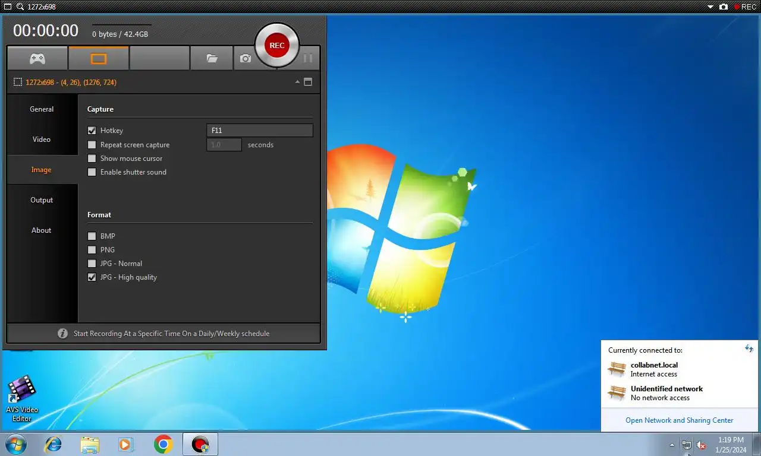The width and height of the screenshot is (761, 456).
Task: Click the Start Recording At a Specific Time message
Action: click(x=171, y=334)
